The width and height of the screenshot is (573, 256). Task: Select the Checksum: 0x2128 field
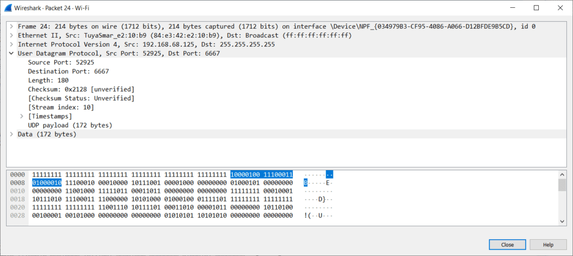point(81,89)
